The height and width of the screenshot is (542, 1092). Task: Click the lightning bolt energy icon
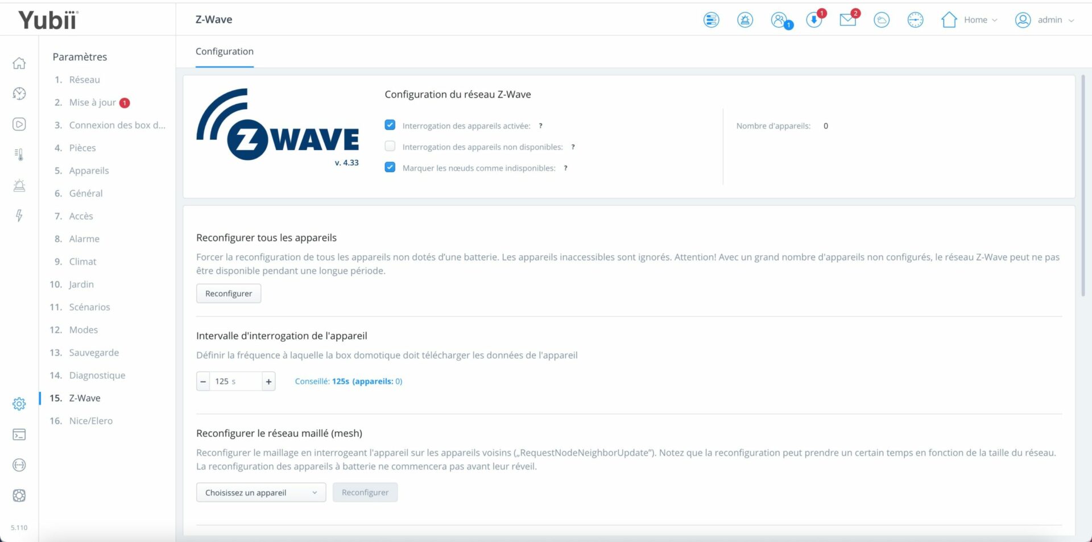19,216
